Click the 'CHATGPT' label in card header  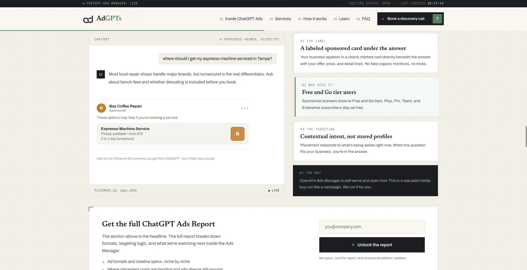[x=102, y=40]
